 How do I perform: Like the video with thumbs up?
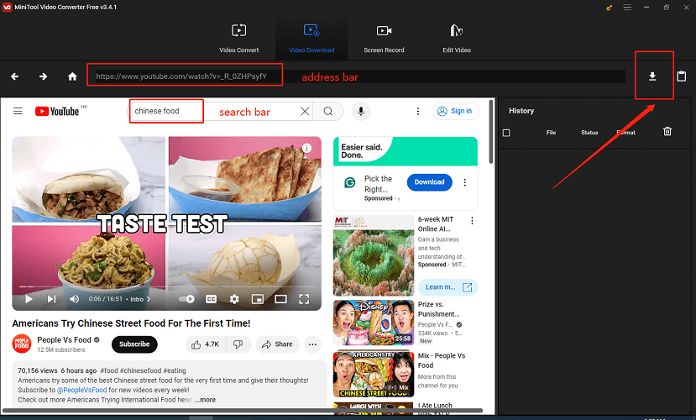click(206, 344)
